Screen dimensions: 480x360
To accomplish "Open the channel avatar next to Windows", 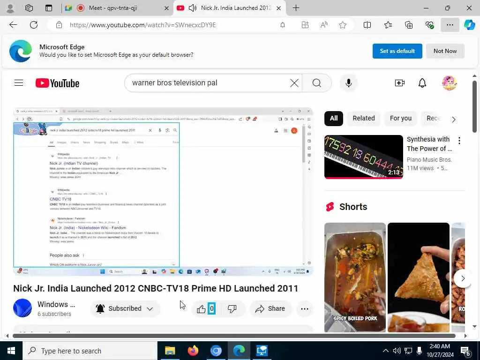I will pos(22,308).
